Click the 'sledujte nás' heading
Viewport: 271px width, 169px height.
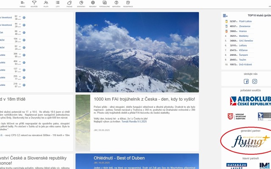(x=250, y=74)
